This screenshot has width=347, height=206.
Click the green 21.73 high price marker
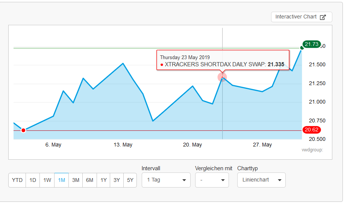pyautogui.click(x=312, y=44)
